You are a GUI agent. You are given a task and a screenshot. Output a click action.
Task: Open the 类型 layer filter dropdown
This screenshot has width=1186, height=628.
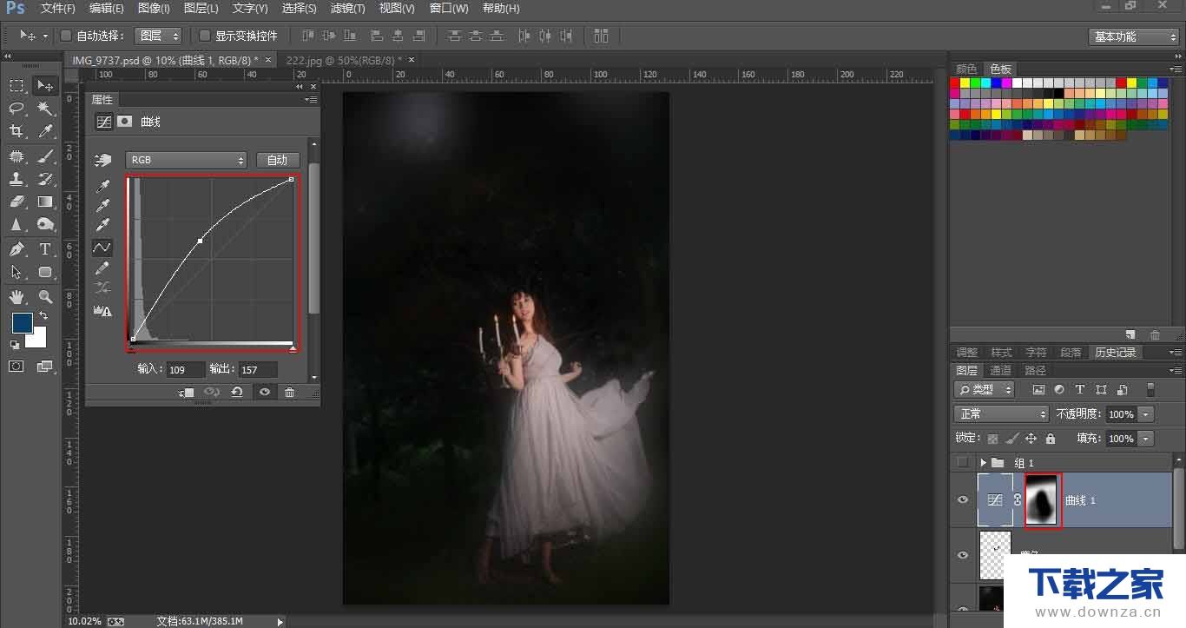tap(985, 389)
